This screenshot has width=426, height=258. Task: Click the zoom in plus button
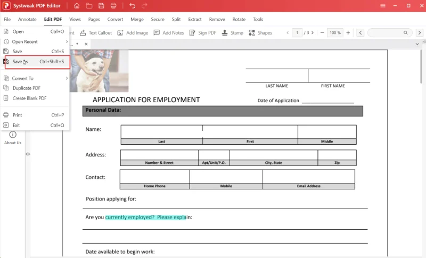(x=348, y=33)
